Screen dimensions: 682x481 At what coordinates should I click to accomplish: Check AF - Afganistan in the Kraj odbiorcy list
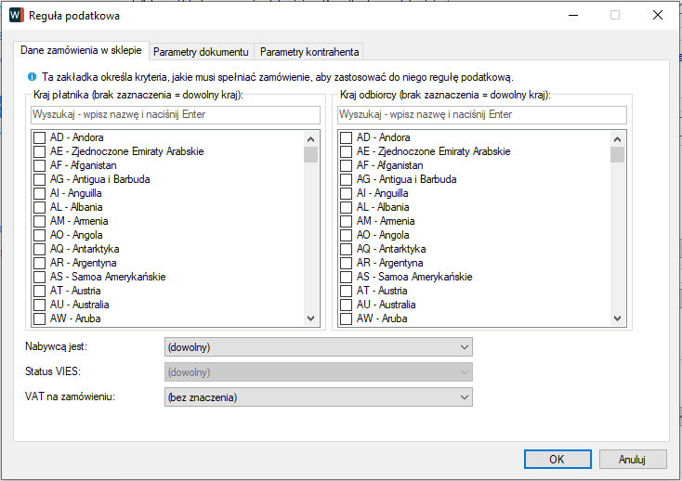point(346,165)
